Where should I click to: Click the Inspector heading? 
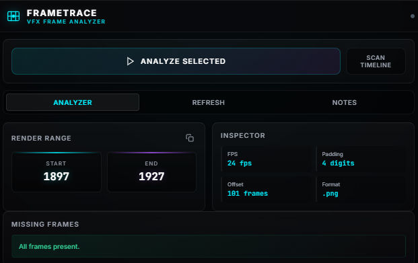(243, 135)
